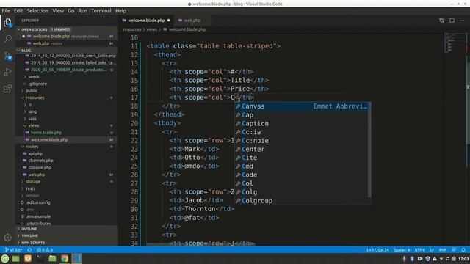Click views in the breadcrumb path
The height and width of the screenshot is (264, 470).
[x=151, y=29]
